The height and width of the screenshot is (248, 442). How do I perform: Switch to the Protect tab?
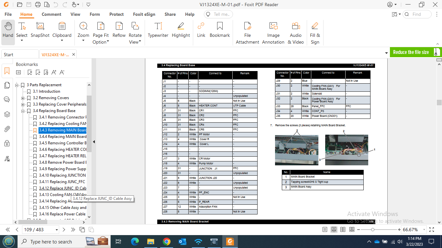116,14
